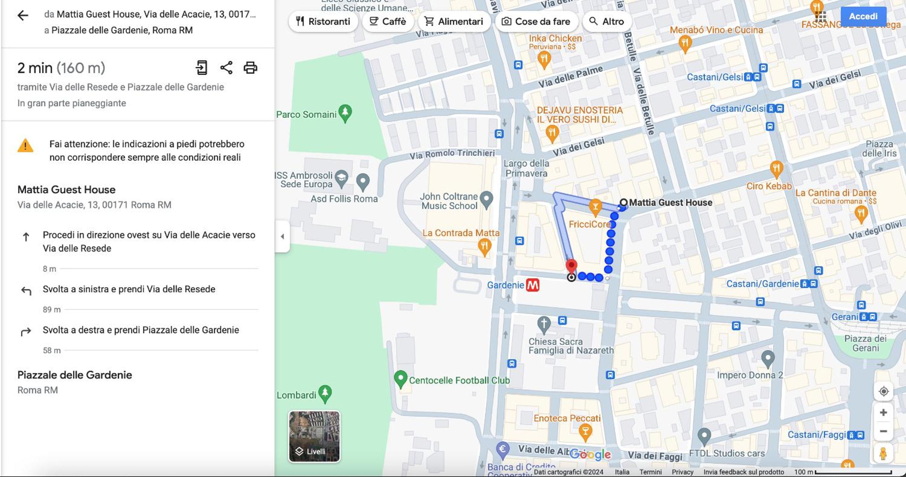
Task: Open the Impero Donna 2 marker
Action: (768, 359)
